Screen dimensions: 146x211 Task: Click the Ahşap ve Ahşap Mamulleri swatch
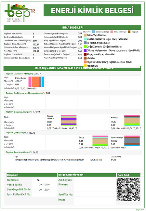[x=85, y=54]
